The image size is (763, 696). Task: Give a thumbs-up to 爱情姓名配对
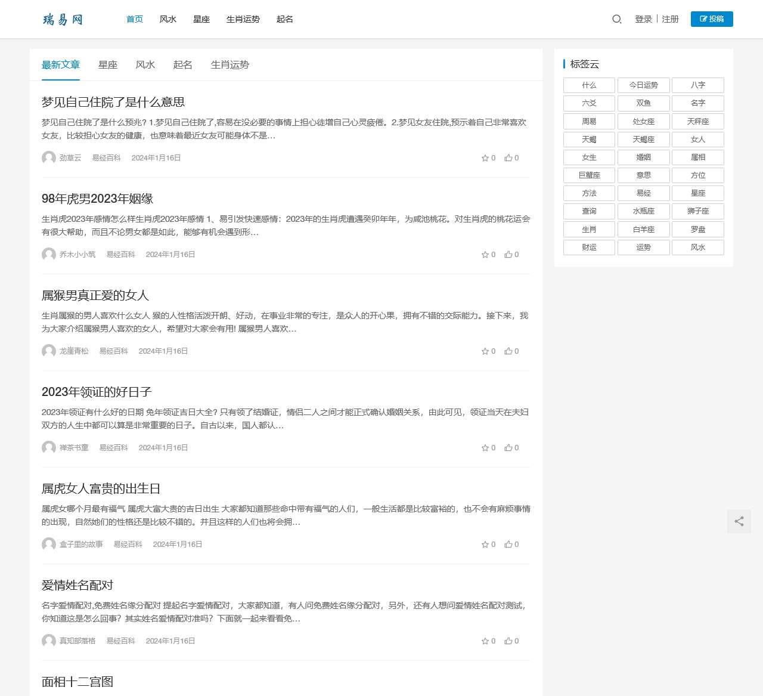tap(508, 641)
